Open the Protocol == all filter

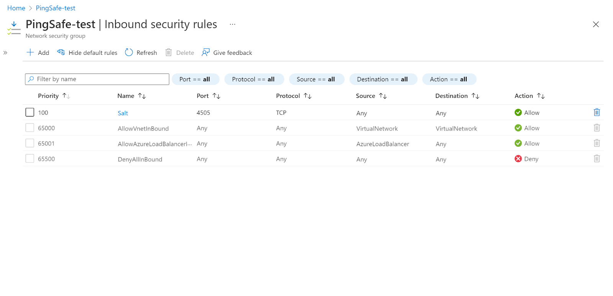click(x=254, y=79)
